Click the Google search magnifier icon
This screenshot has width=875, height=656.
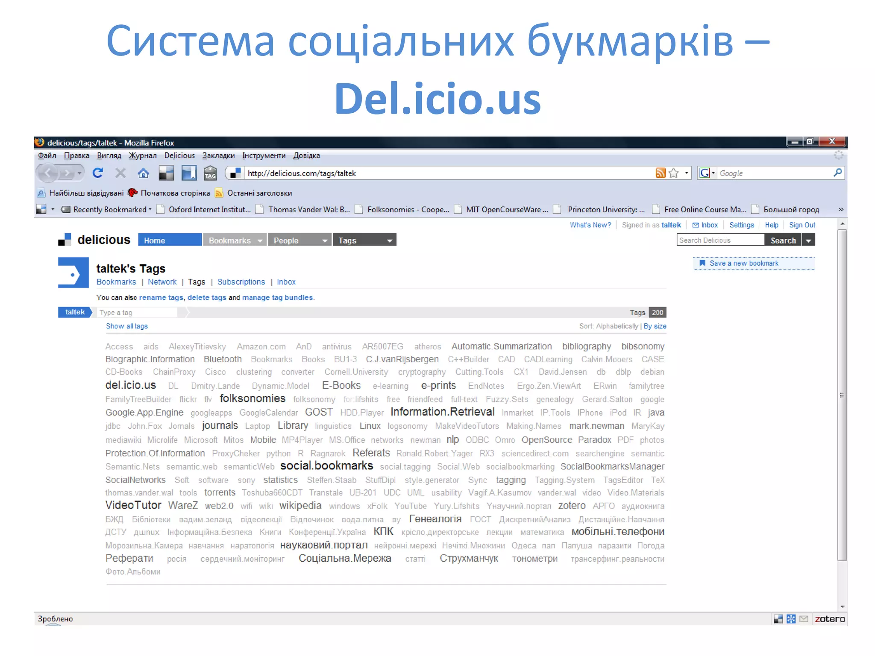pyautogui.click(x=837, y=173)
